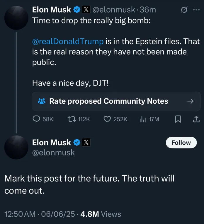204x224 pixels.
Task: Open the top post's profile avatar
Action: point(16,18)
